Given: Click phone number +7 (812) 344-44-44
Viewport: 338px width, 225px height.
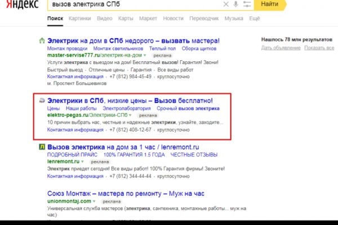Looking at the screenshot, I should tap(131, 176).
